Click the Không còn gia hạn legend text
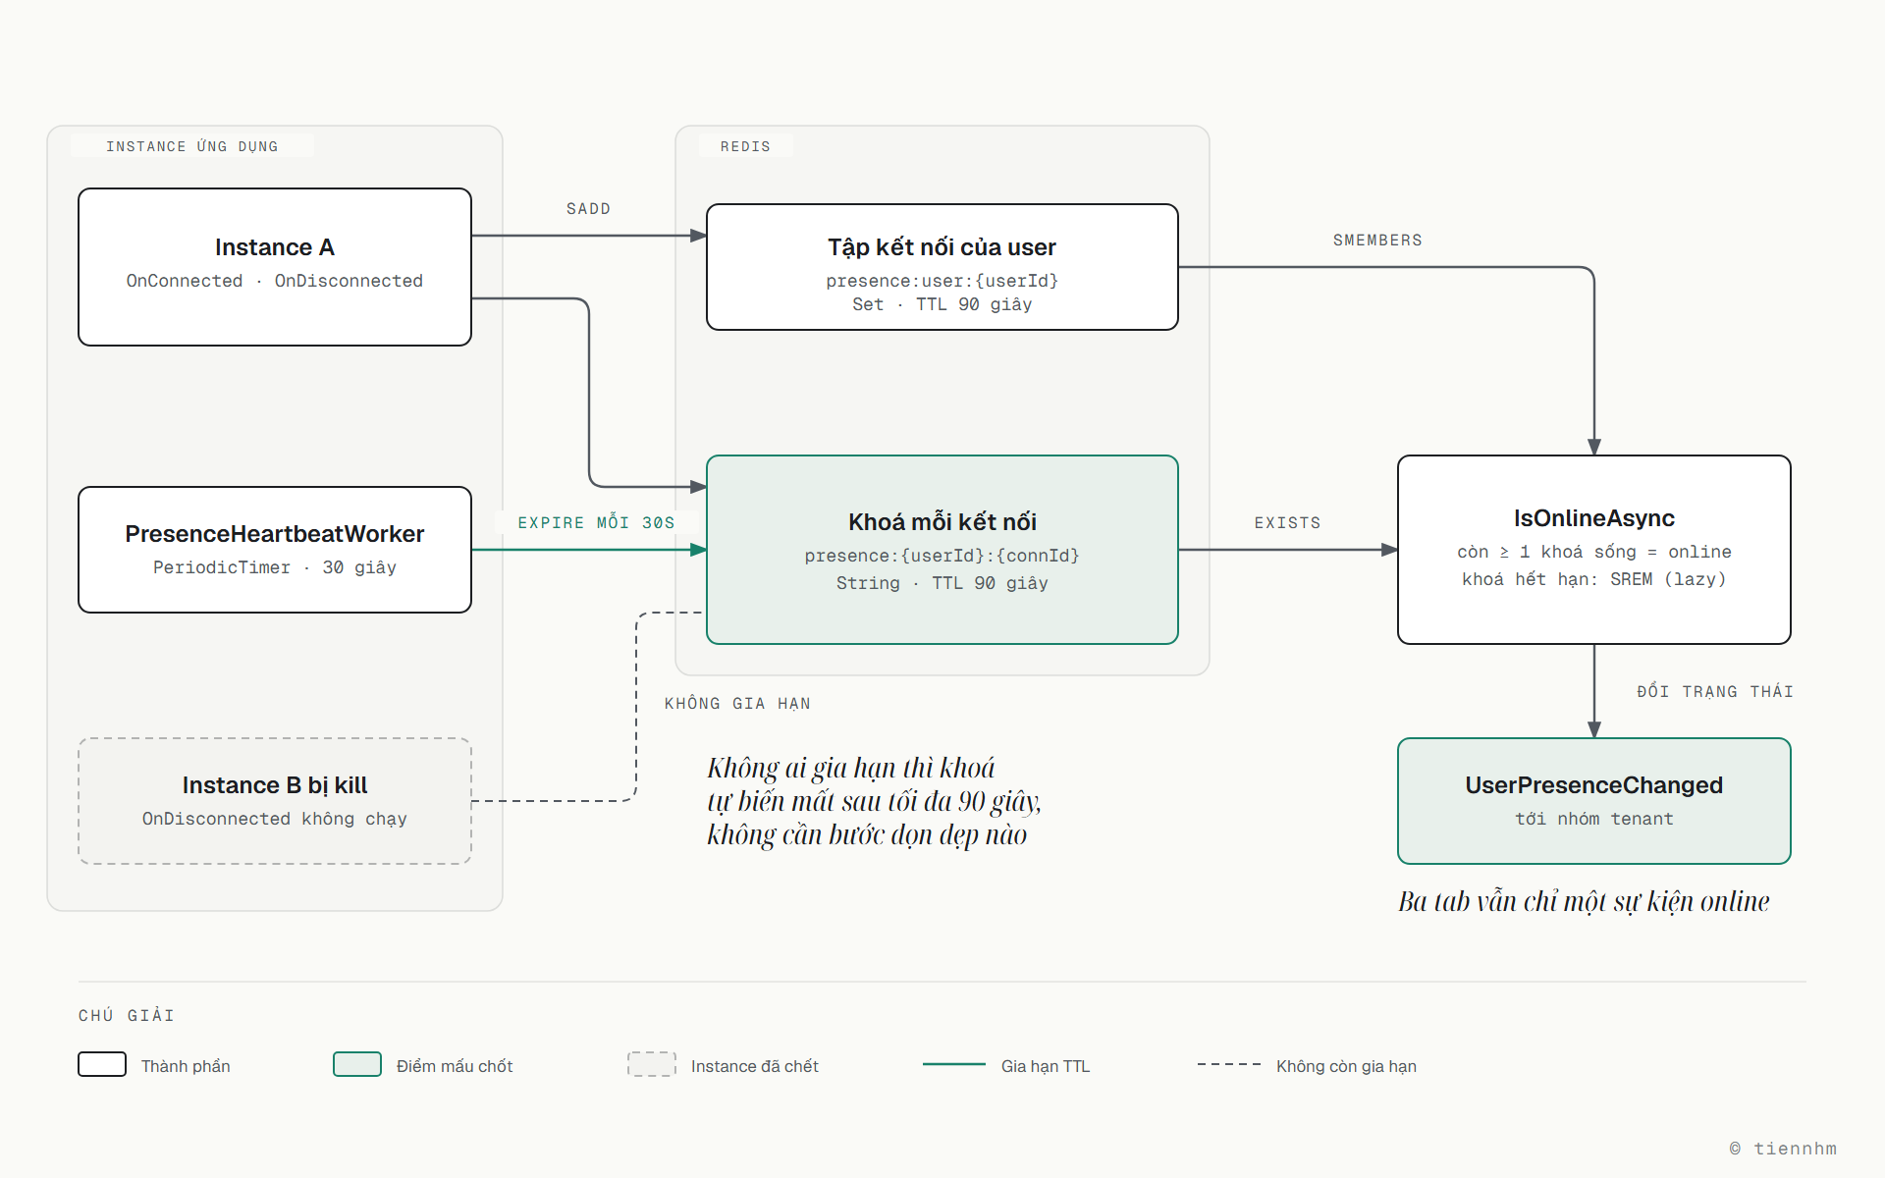This screenshot has height=1178, width=1885. click(1346, 1066)
